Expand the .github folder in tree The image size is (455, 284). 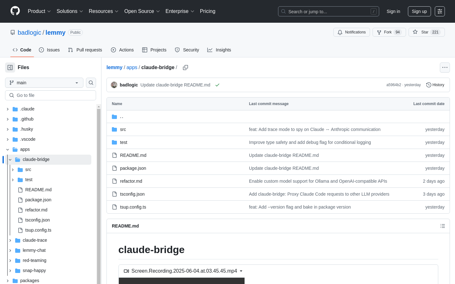tap(8, 119)
